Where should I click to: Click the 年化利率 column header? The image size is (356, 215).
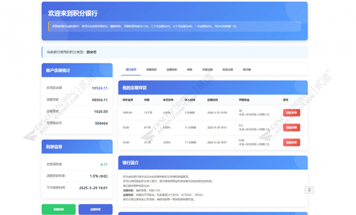point(168,100)
